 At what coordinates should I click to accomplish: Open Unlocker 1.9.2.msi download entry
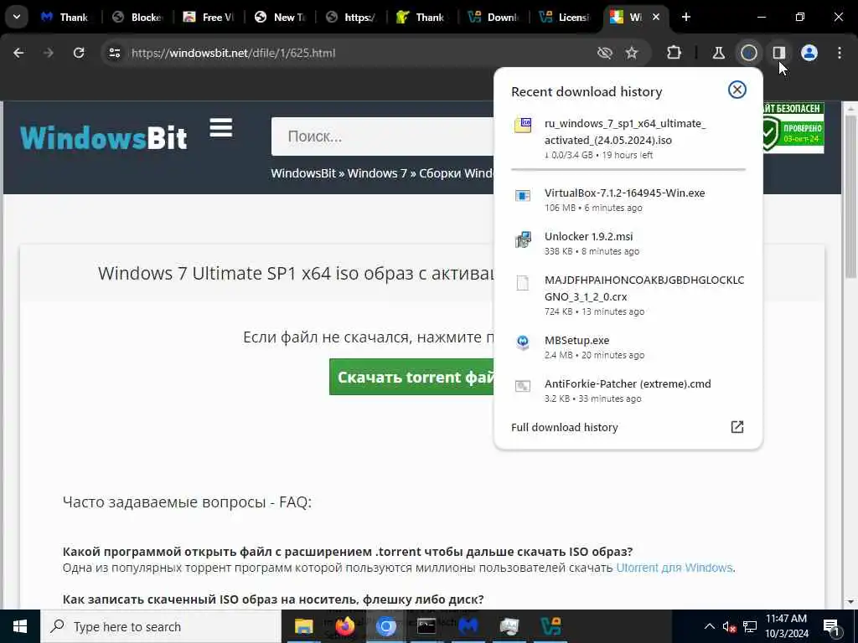628,244
